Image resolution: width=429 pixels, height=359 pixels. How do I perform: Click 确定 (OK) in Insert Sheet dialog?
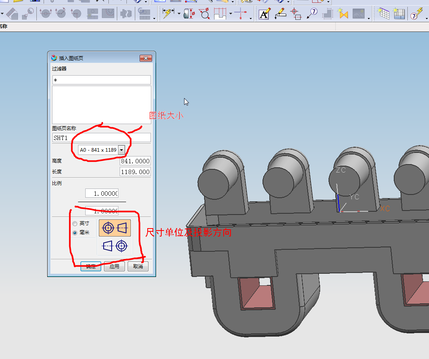[x=91, y=266]
